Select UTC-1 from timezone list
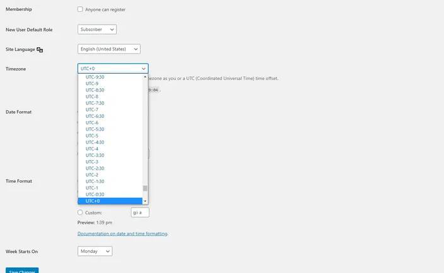This screenshot has width=444, height=273. [110, 188]
